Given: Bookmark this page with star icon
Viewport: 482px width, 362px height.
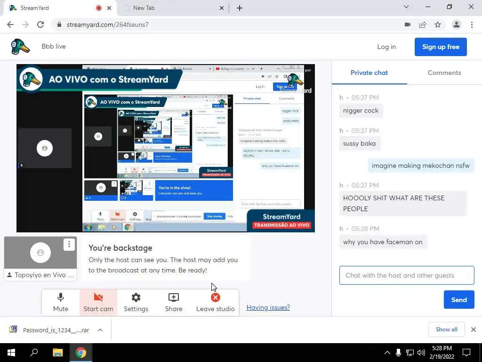Looking at the screenshot, I should point(438,25).
